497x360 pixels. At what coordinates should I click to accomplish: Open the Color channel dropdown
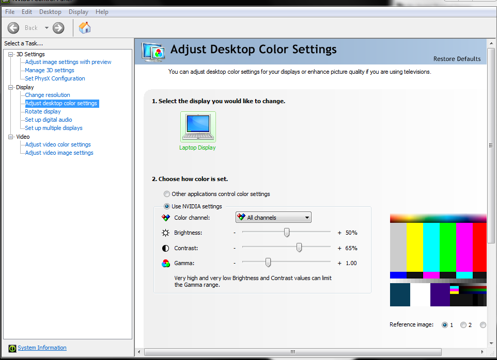tap(273, 217)
